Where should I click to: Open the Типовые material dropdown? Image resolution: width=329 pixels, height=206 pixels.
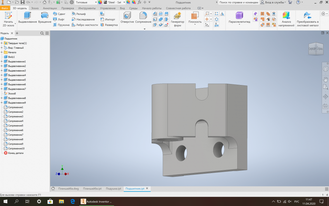[95, 2]
